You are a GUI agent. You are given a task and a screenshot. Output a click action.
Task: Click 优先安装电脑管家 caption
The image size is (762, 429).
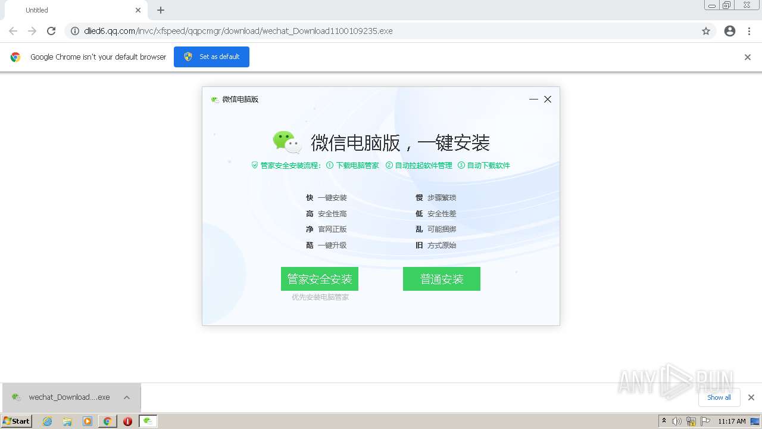pyautogui.click(x=320, y=297)
